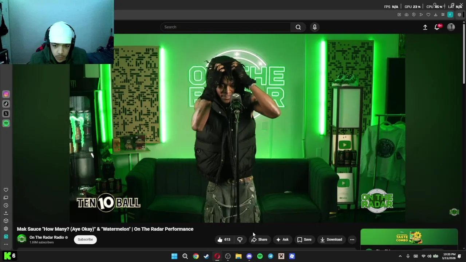Image resolution: width=466 pixels, height=262 pixels.
Task: Open Opera GX from the taskbar
Action: click(217, 256)
